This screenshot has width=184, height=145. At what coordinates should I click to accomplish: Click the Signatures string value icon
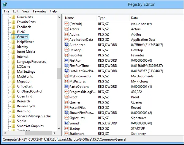pos(67,118)
